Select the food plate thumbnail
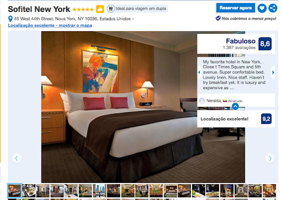Image resolution: width=282 pixels, height=200 pixels. point(29,190)
